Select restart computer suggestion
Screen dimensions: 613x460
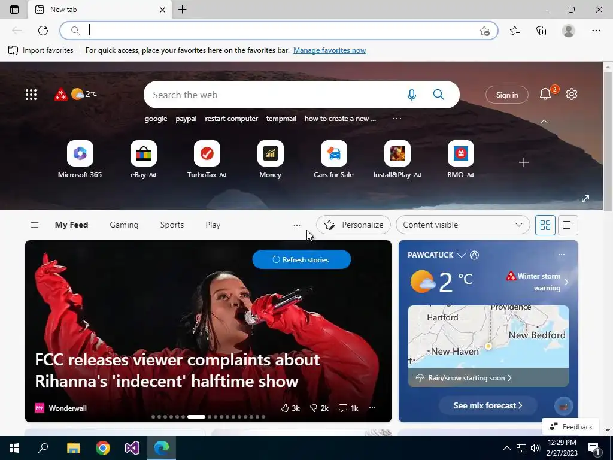point(232,119)
